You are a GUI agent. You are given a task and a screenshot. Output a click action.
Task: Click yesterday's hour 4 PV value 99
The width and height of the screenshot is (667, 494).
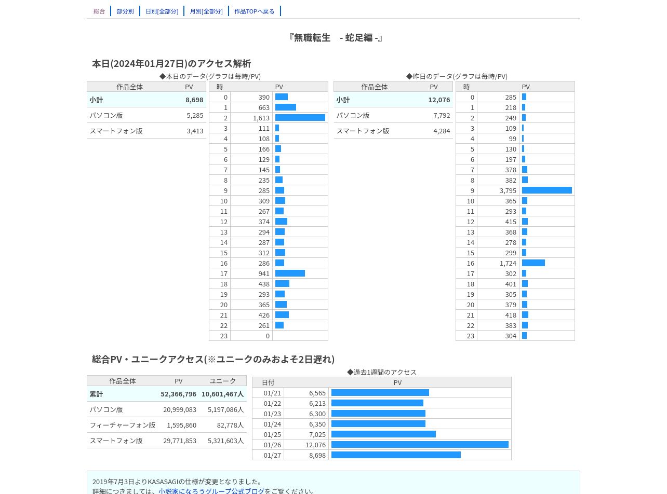point(513,139)
